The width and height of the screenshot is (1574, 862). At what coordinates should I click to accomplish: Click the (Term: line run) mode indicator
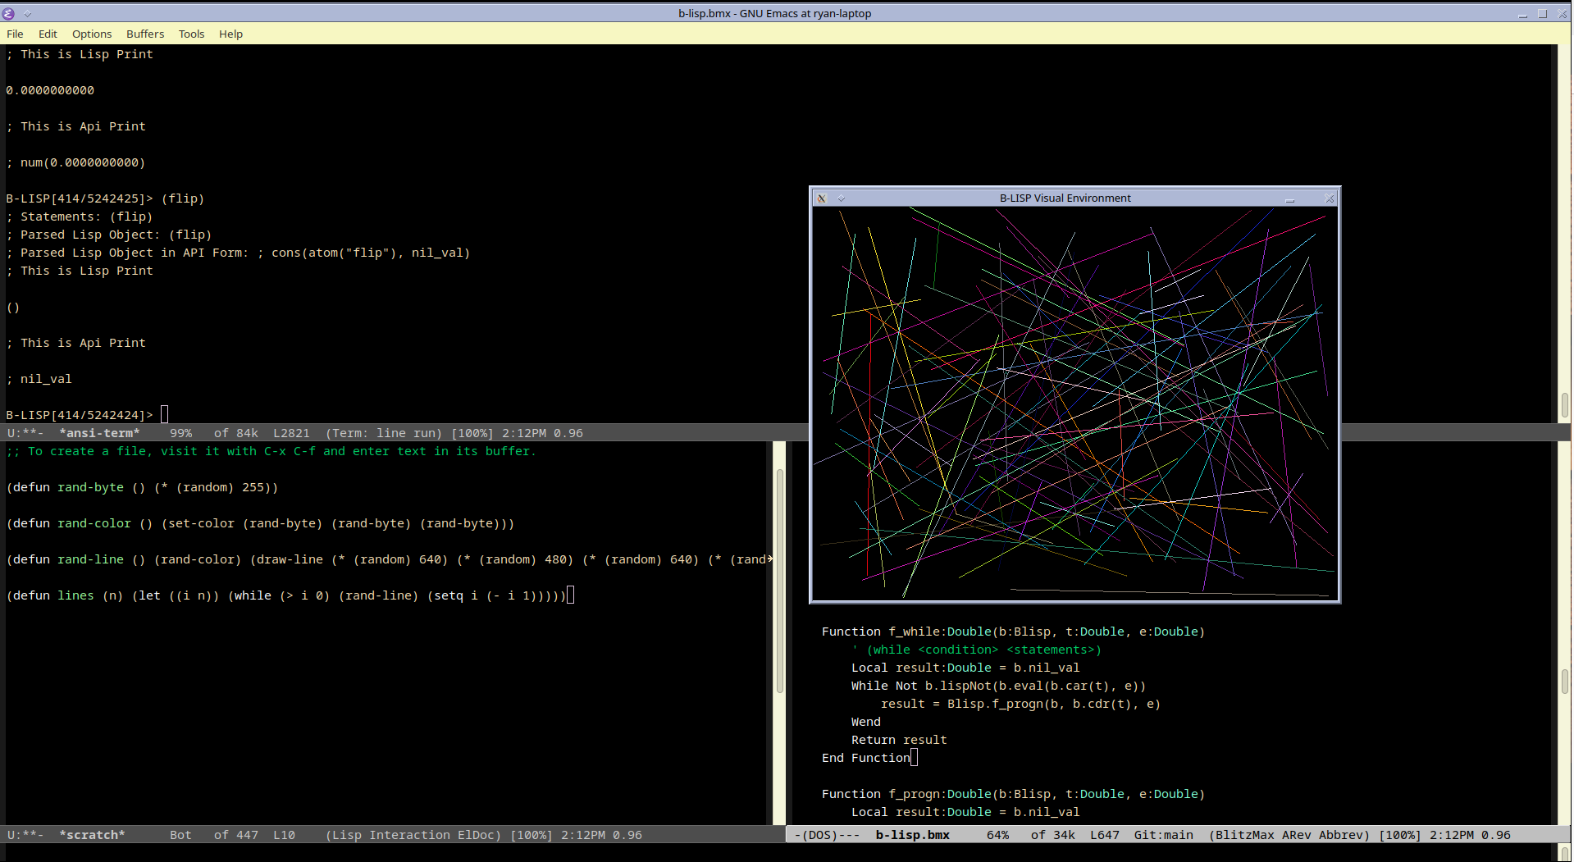click(x=384, y=433)
